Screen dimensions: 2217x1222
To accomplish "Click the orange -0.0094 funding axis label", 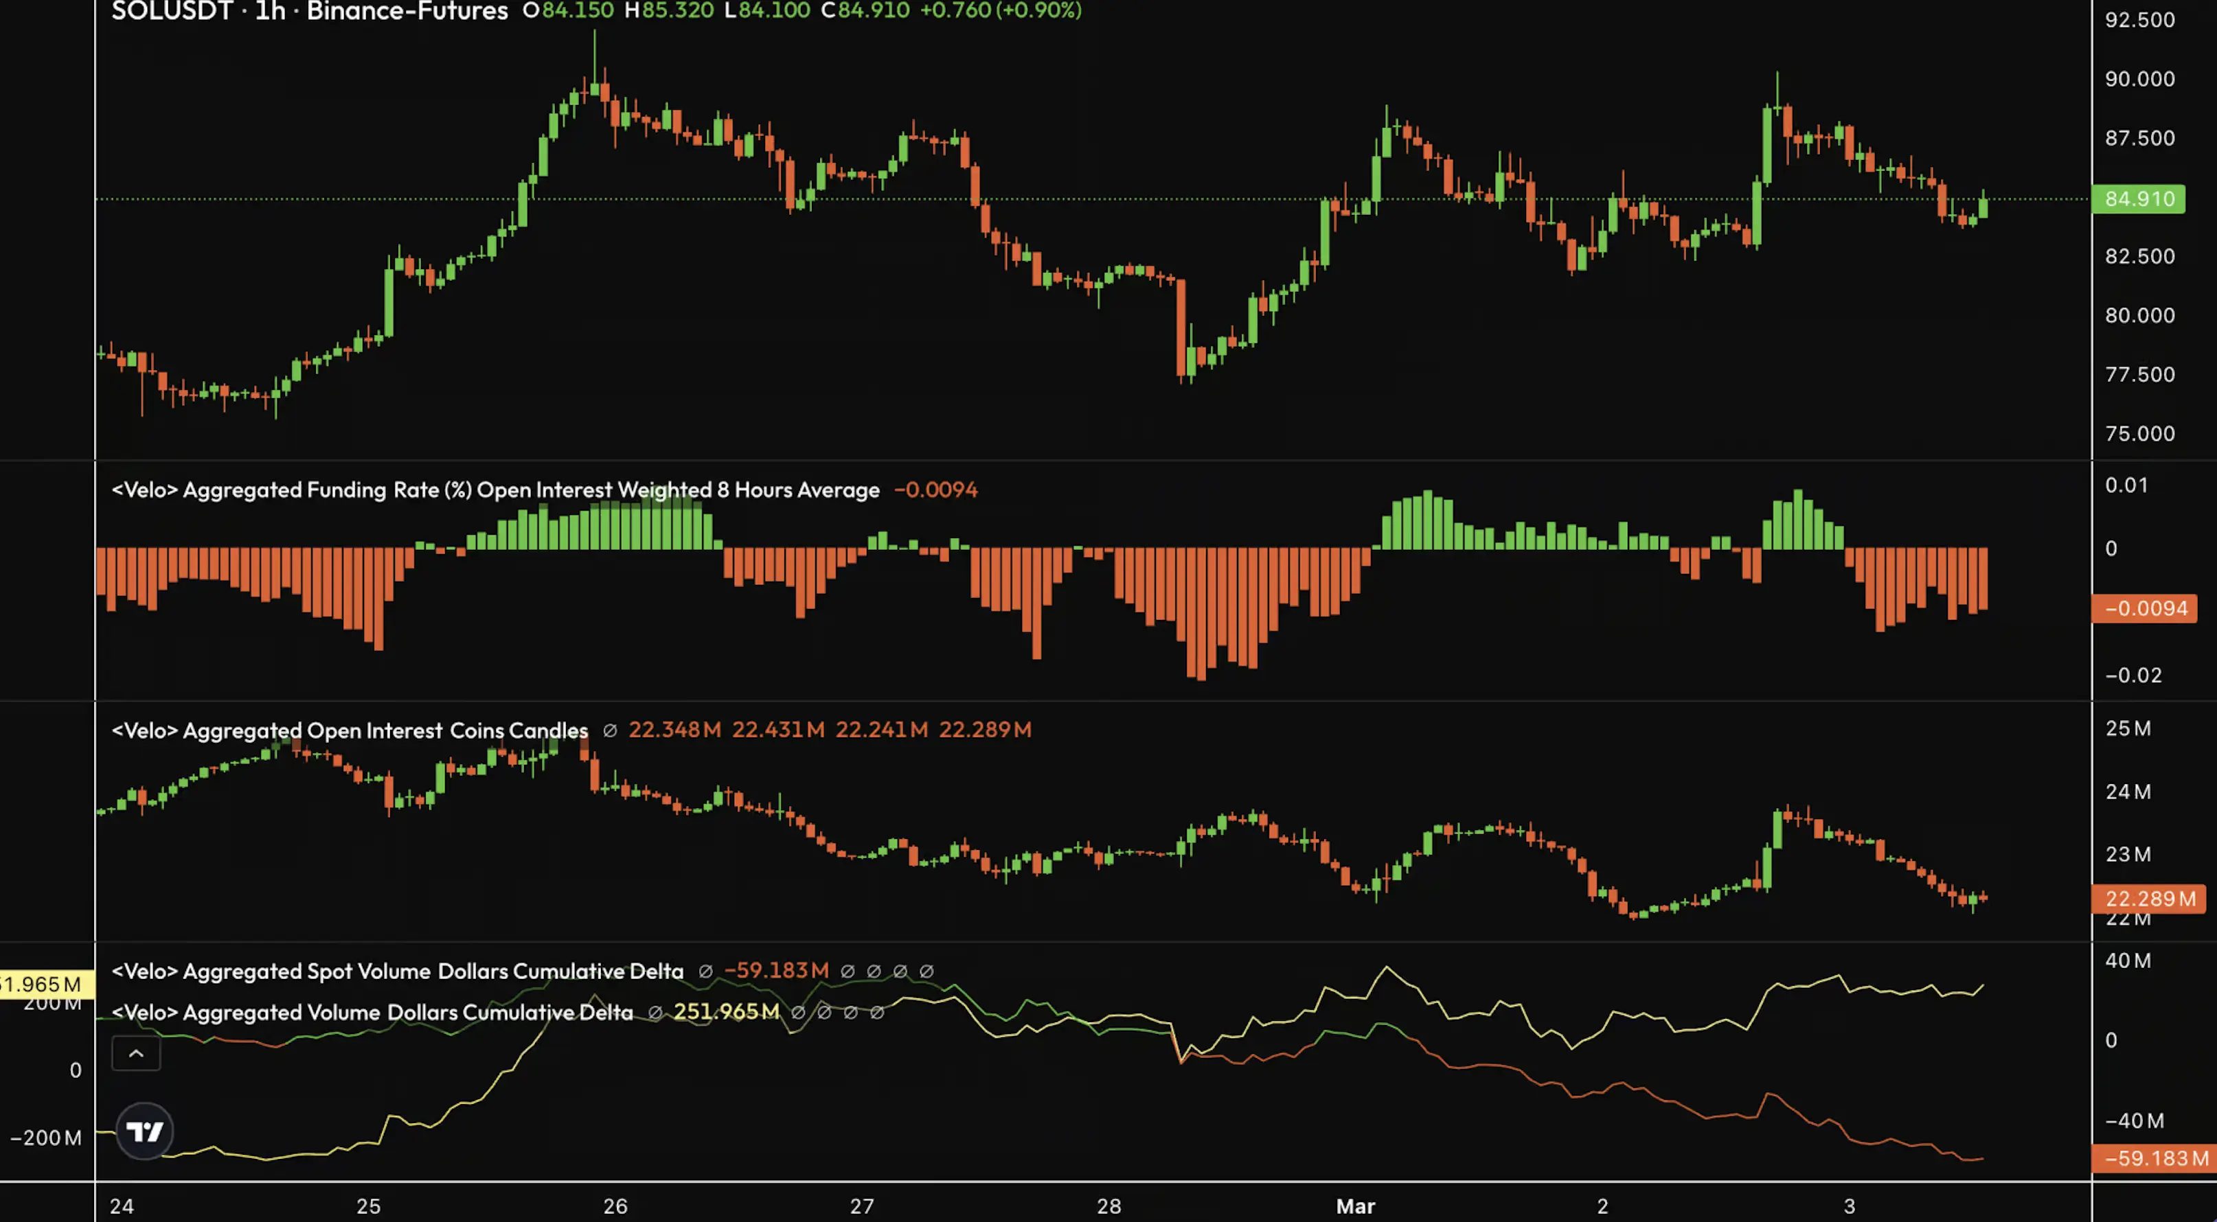I will coord(2145,608).
